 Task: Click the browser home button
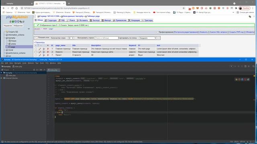pos(16,8)
